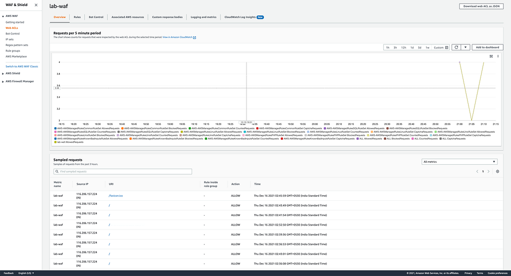The image size is (511, 276).
Task: Open the All metrics dropdown
Action: pos(459,162)
